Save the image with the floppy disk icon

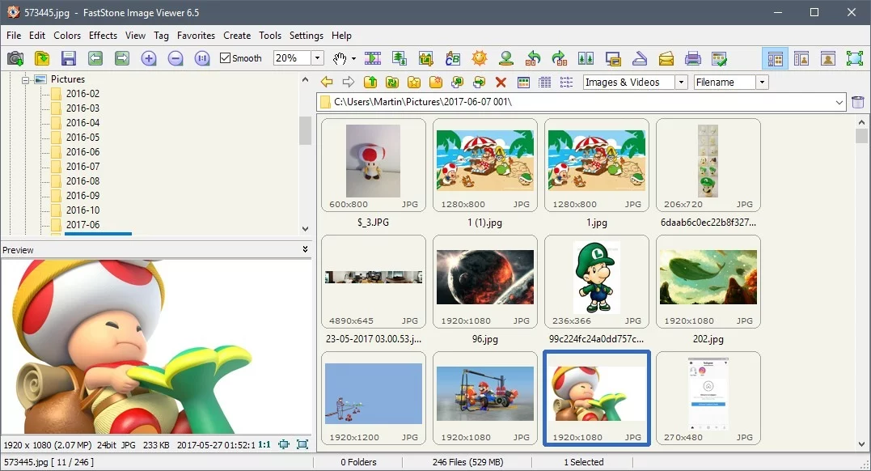pos(68,58)
